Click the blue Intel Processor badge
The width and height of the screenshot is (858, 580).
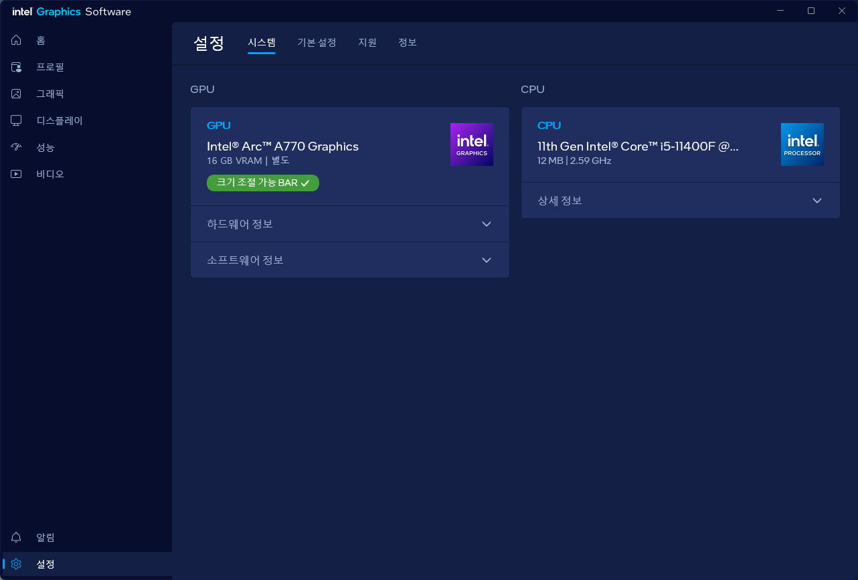pos(802,144)
